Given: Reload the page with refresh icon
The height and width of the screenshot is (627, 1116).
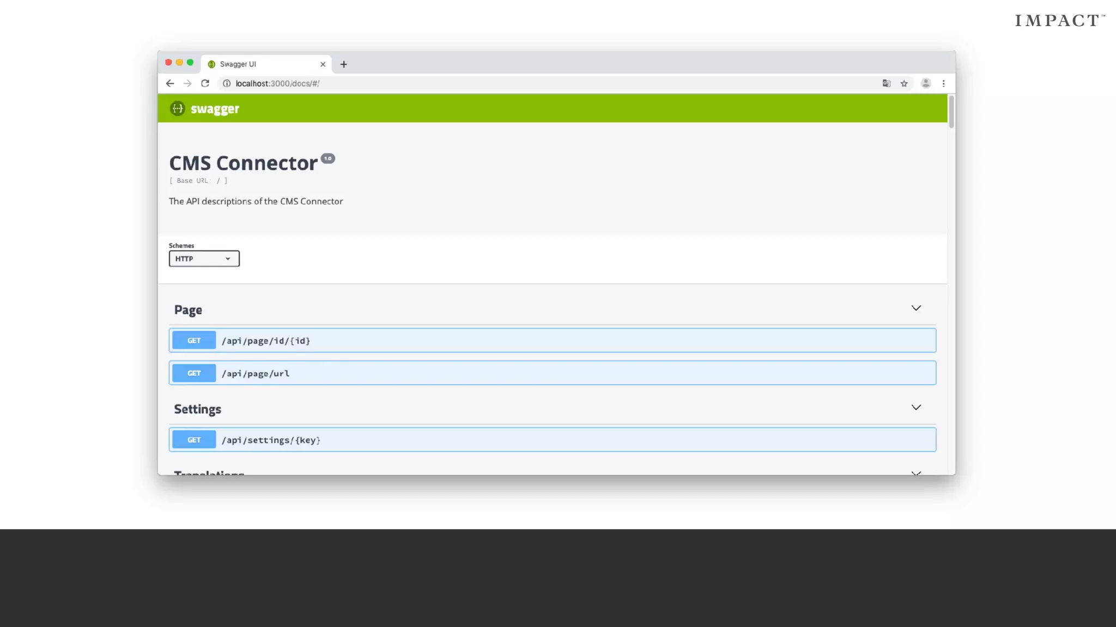Looking at the screenshot, I should pyautogui.click(x=205, y=83).
